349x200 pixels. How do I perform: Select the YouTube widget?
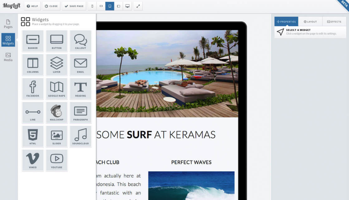point(56,160)
